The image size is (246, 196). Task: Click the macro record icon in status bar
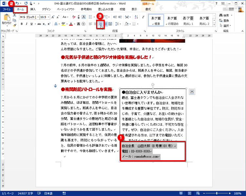point(64,193)
